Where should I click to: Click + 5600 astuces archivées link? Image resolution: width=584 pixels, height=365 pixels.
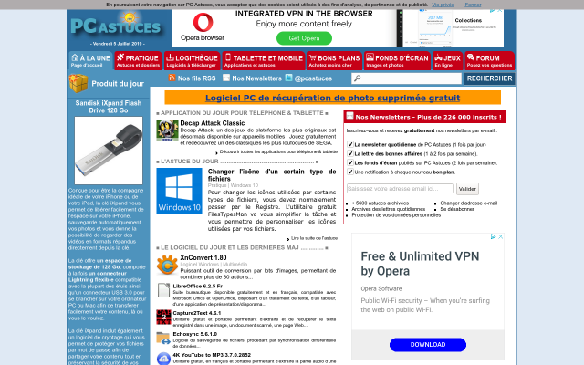pos(380,203)
